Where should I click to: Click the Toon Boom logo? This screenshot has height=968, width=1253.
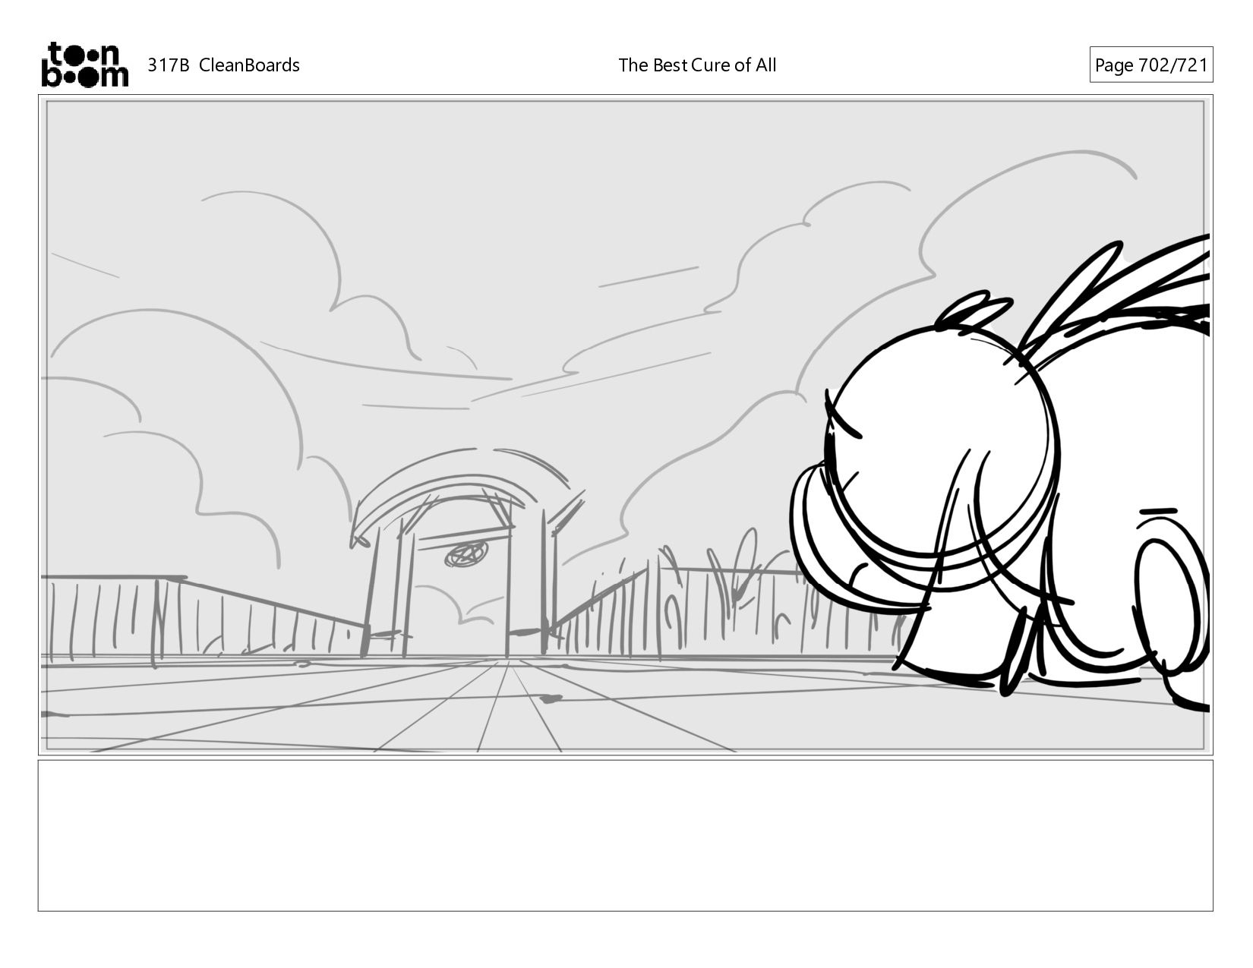pyautogui.click(x=84, y=65)
